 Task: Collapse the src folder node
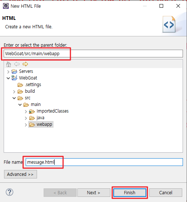tap(14, 98)
